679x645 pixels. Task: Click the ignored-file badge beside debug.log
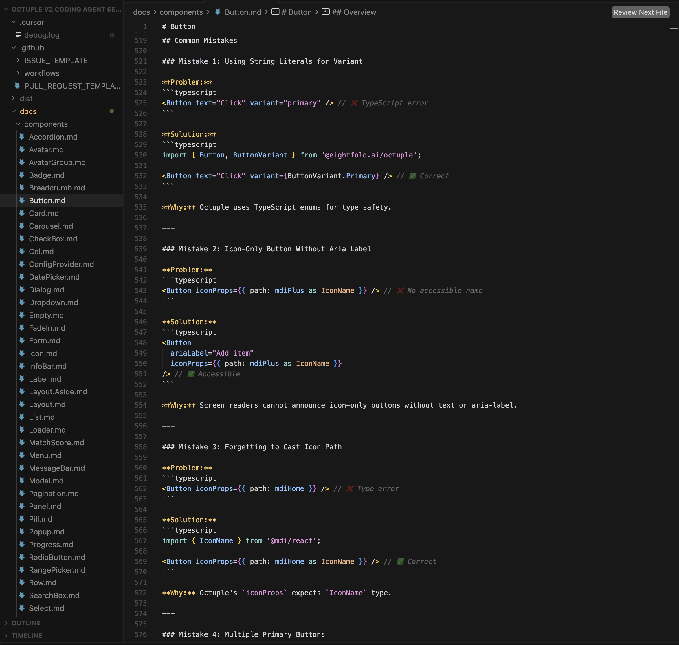(x=112, y=35)
